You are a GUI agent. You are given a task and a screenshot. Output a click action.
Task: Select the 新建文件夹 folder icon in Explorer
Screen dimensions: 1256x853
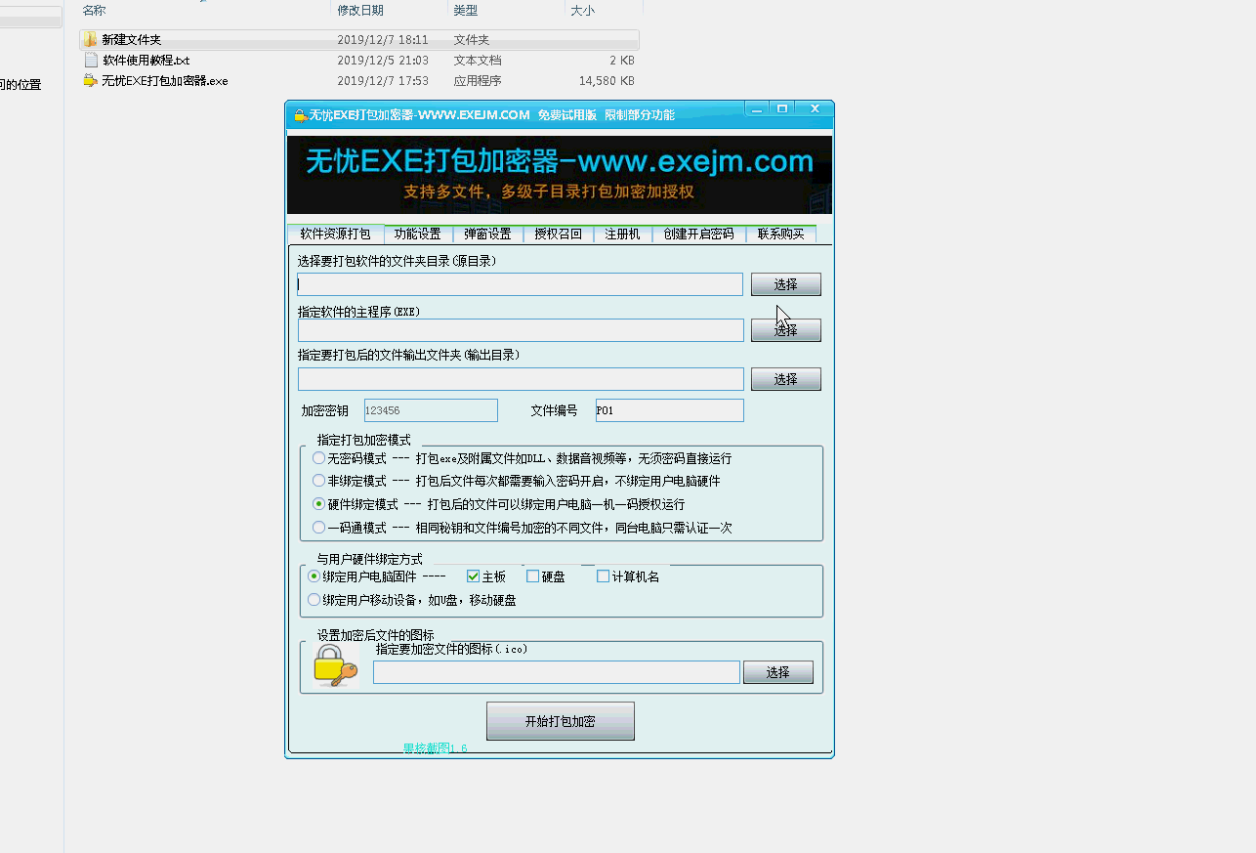pyautogui.click(x=90, y=40)
